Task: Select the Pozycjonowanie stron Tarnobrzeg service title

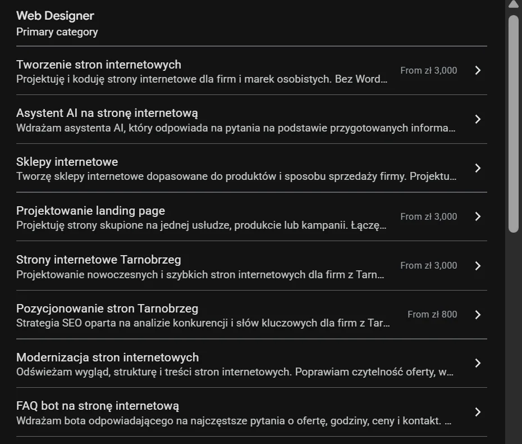Action: coord(107,309)
